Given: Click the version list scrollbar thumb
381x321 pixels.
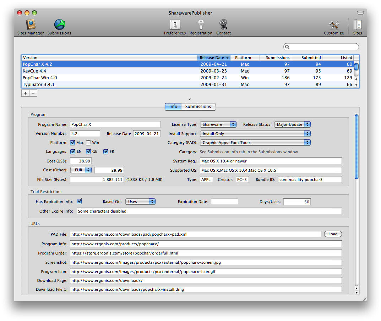Looking at the screenshot, I should coord(356,66).
